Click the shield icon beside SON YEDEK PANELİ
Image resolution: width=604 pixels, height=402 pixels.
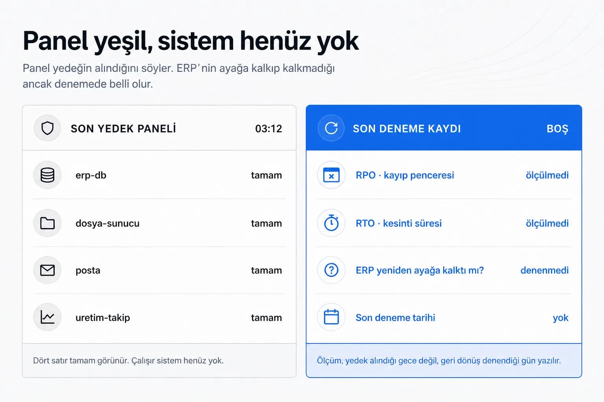[48, 128]
